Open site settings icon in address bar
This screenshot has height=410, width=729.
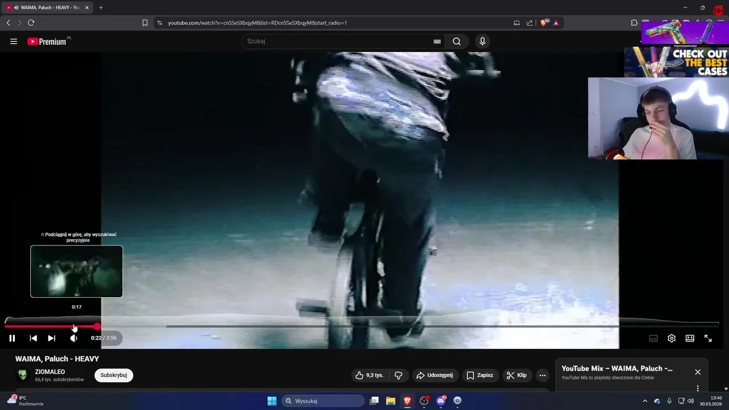point(159,23)
